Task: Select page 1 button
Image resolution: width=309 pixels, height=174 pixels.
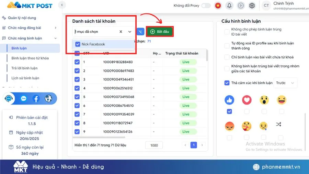Action: pyautogui.click(x=194, y=145)
